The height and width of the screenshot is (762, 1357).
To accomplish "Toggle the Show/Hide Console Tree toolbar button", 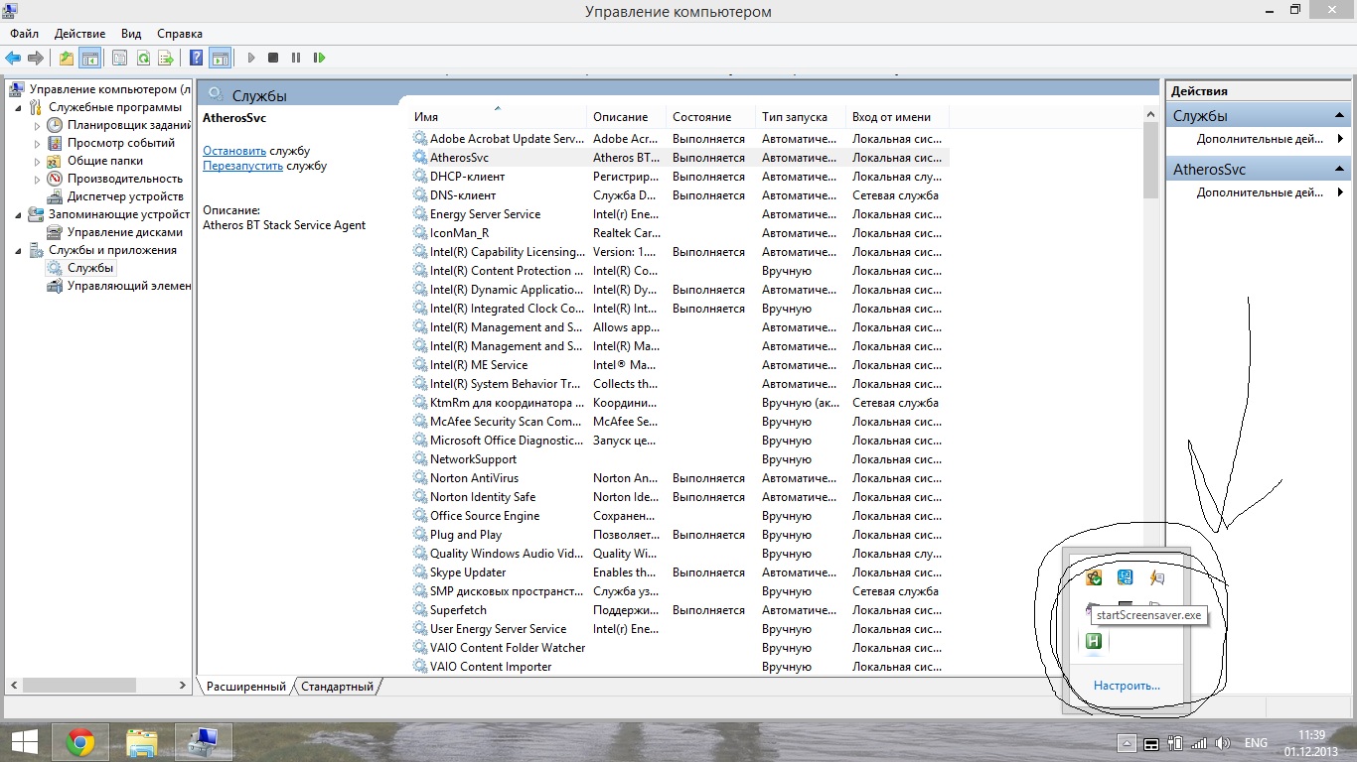I will pos(89,58).
